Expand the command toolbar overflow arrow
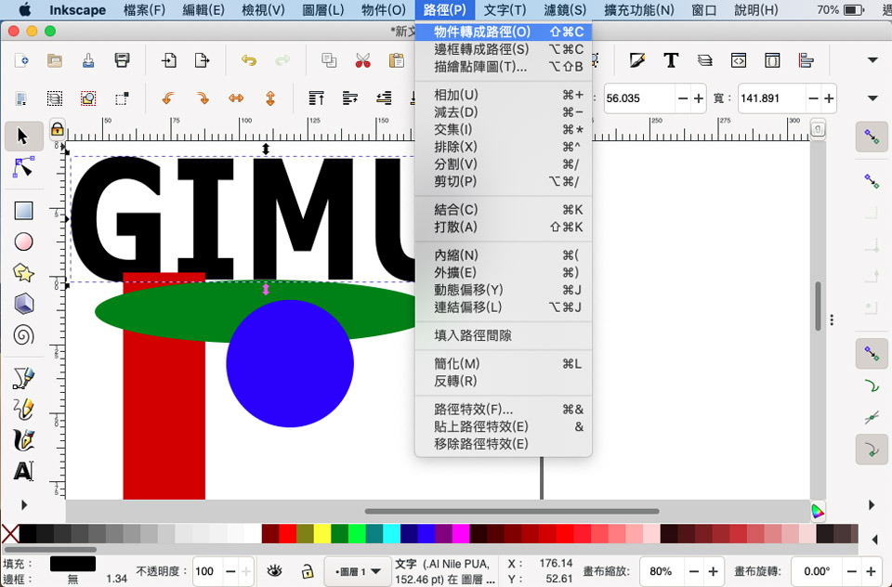 (x=872, y=60)
